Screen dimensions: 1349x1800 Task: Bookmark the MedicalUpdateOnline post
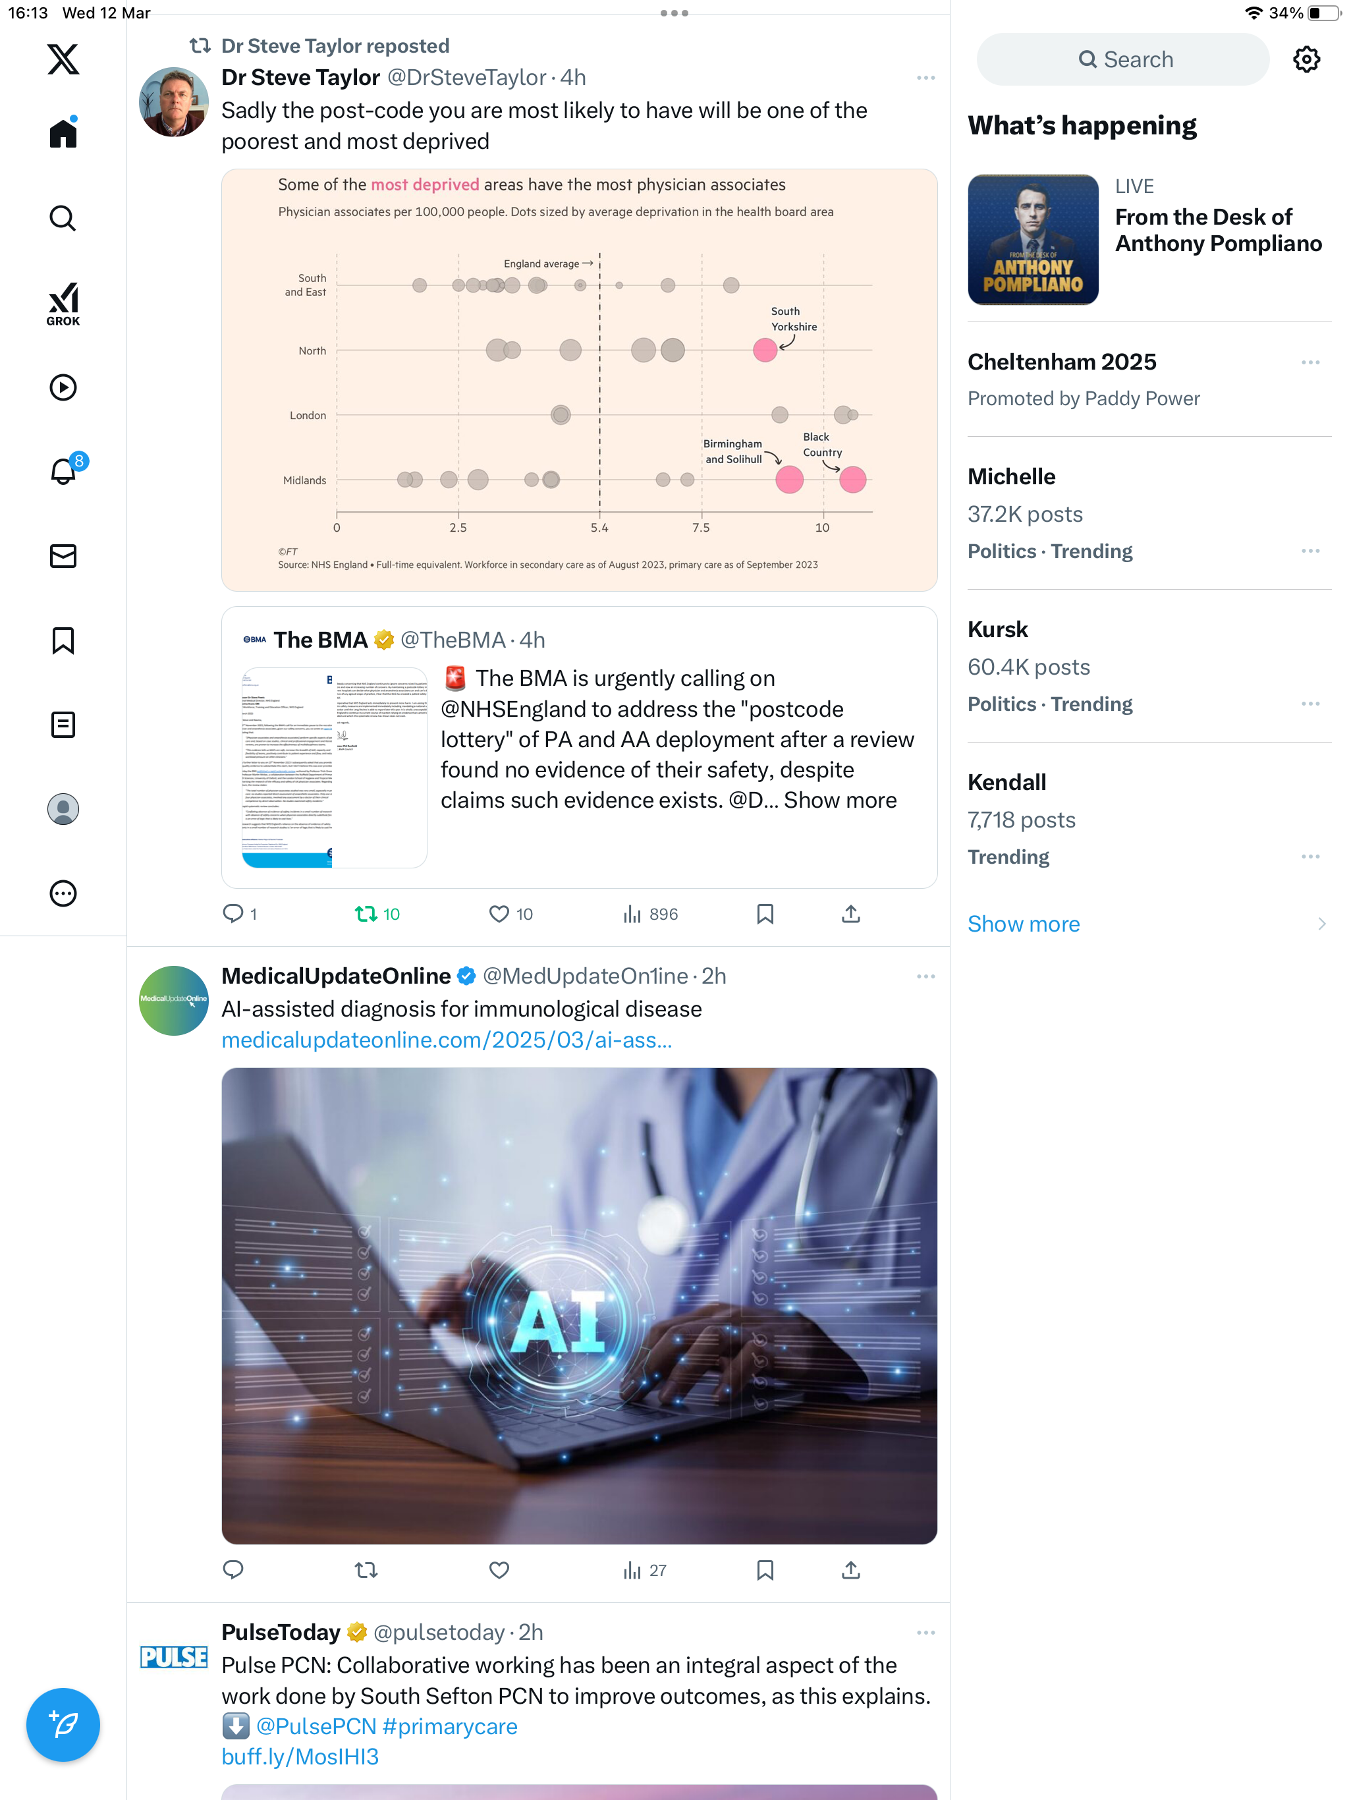pos(765,1569)
